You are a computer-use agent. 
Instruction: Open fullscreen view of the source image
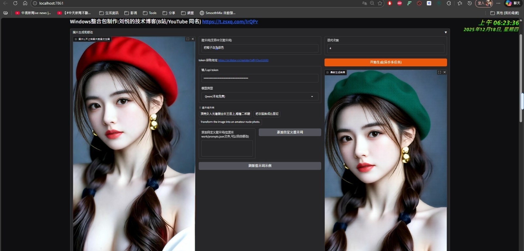click(x=188, y=39)
